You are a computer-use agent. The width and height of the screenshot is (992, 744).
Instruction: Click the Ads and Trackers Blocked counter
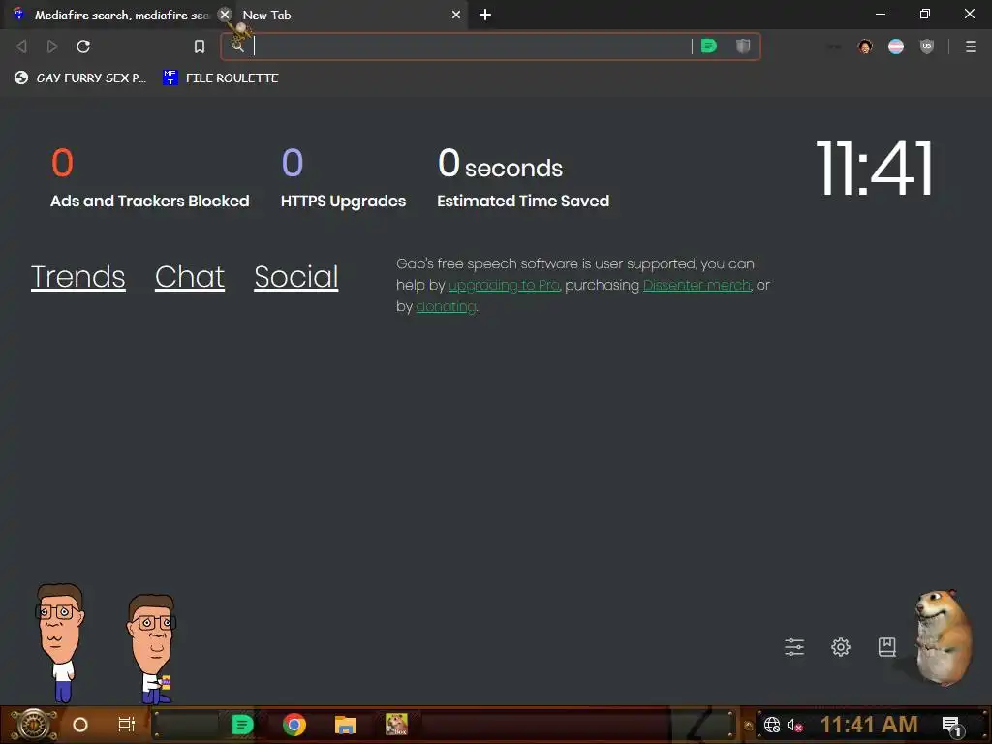click(x=150, y=178)
